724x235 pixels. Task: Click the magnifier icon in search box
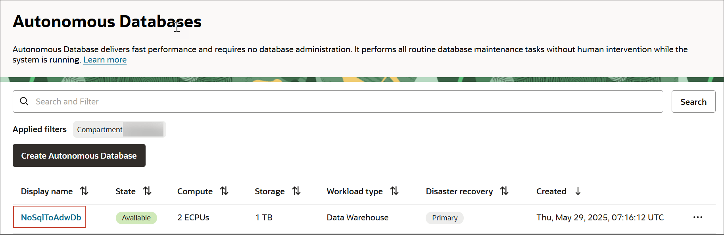24,101
